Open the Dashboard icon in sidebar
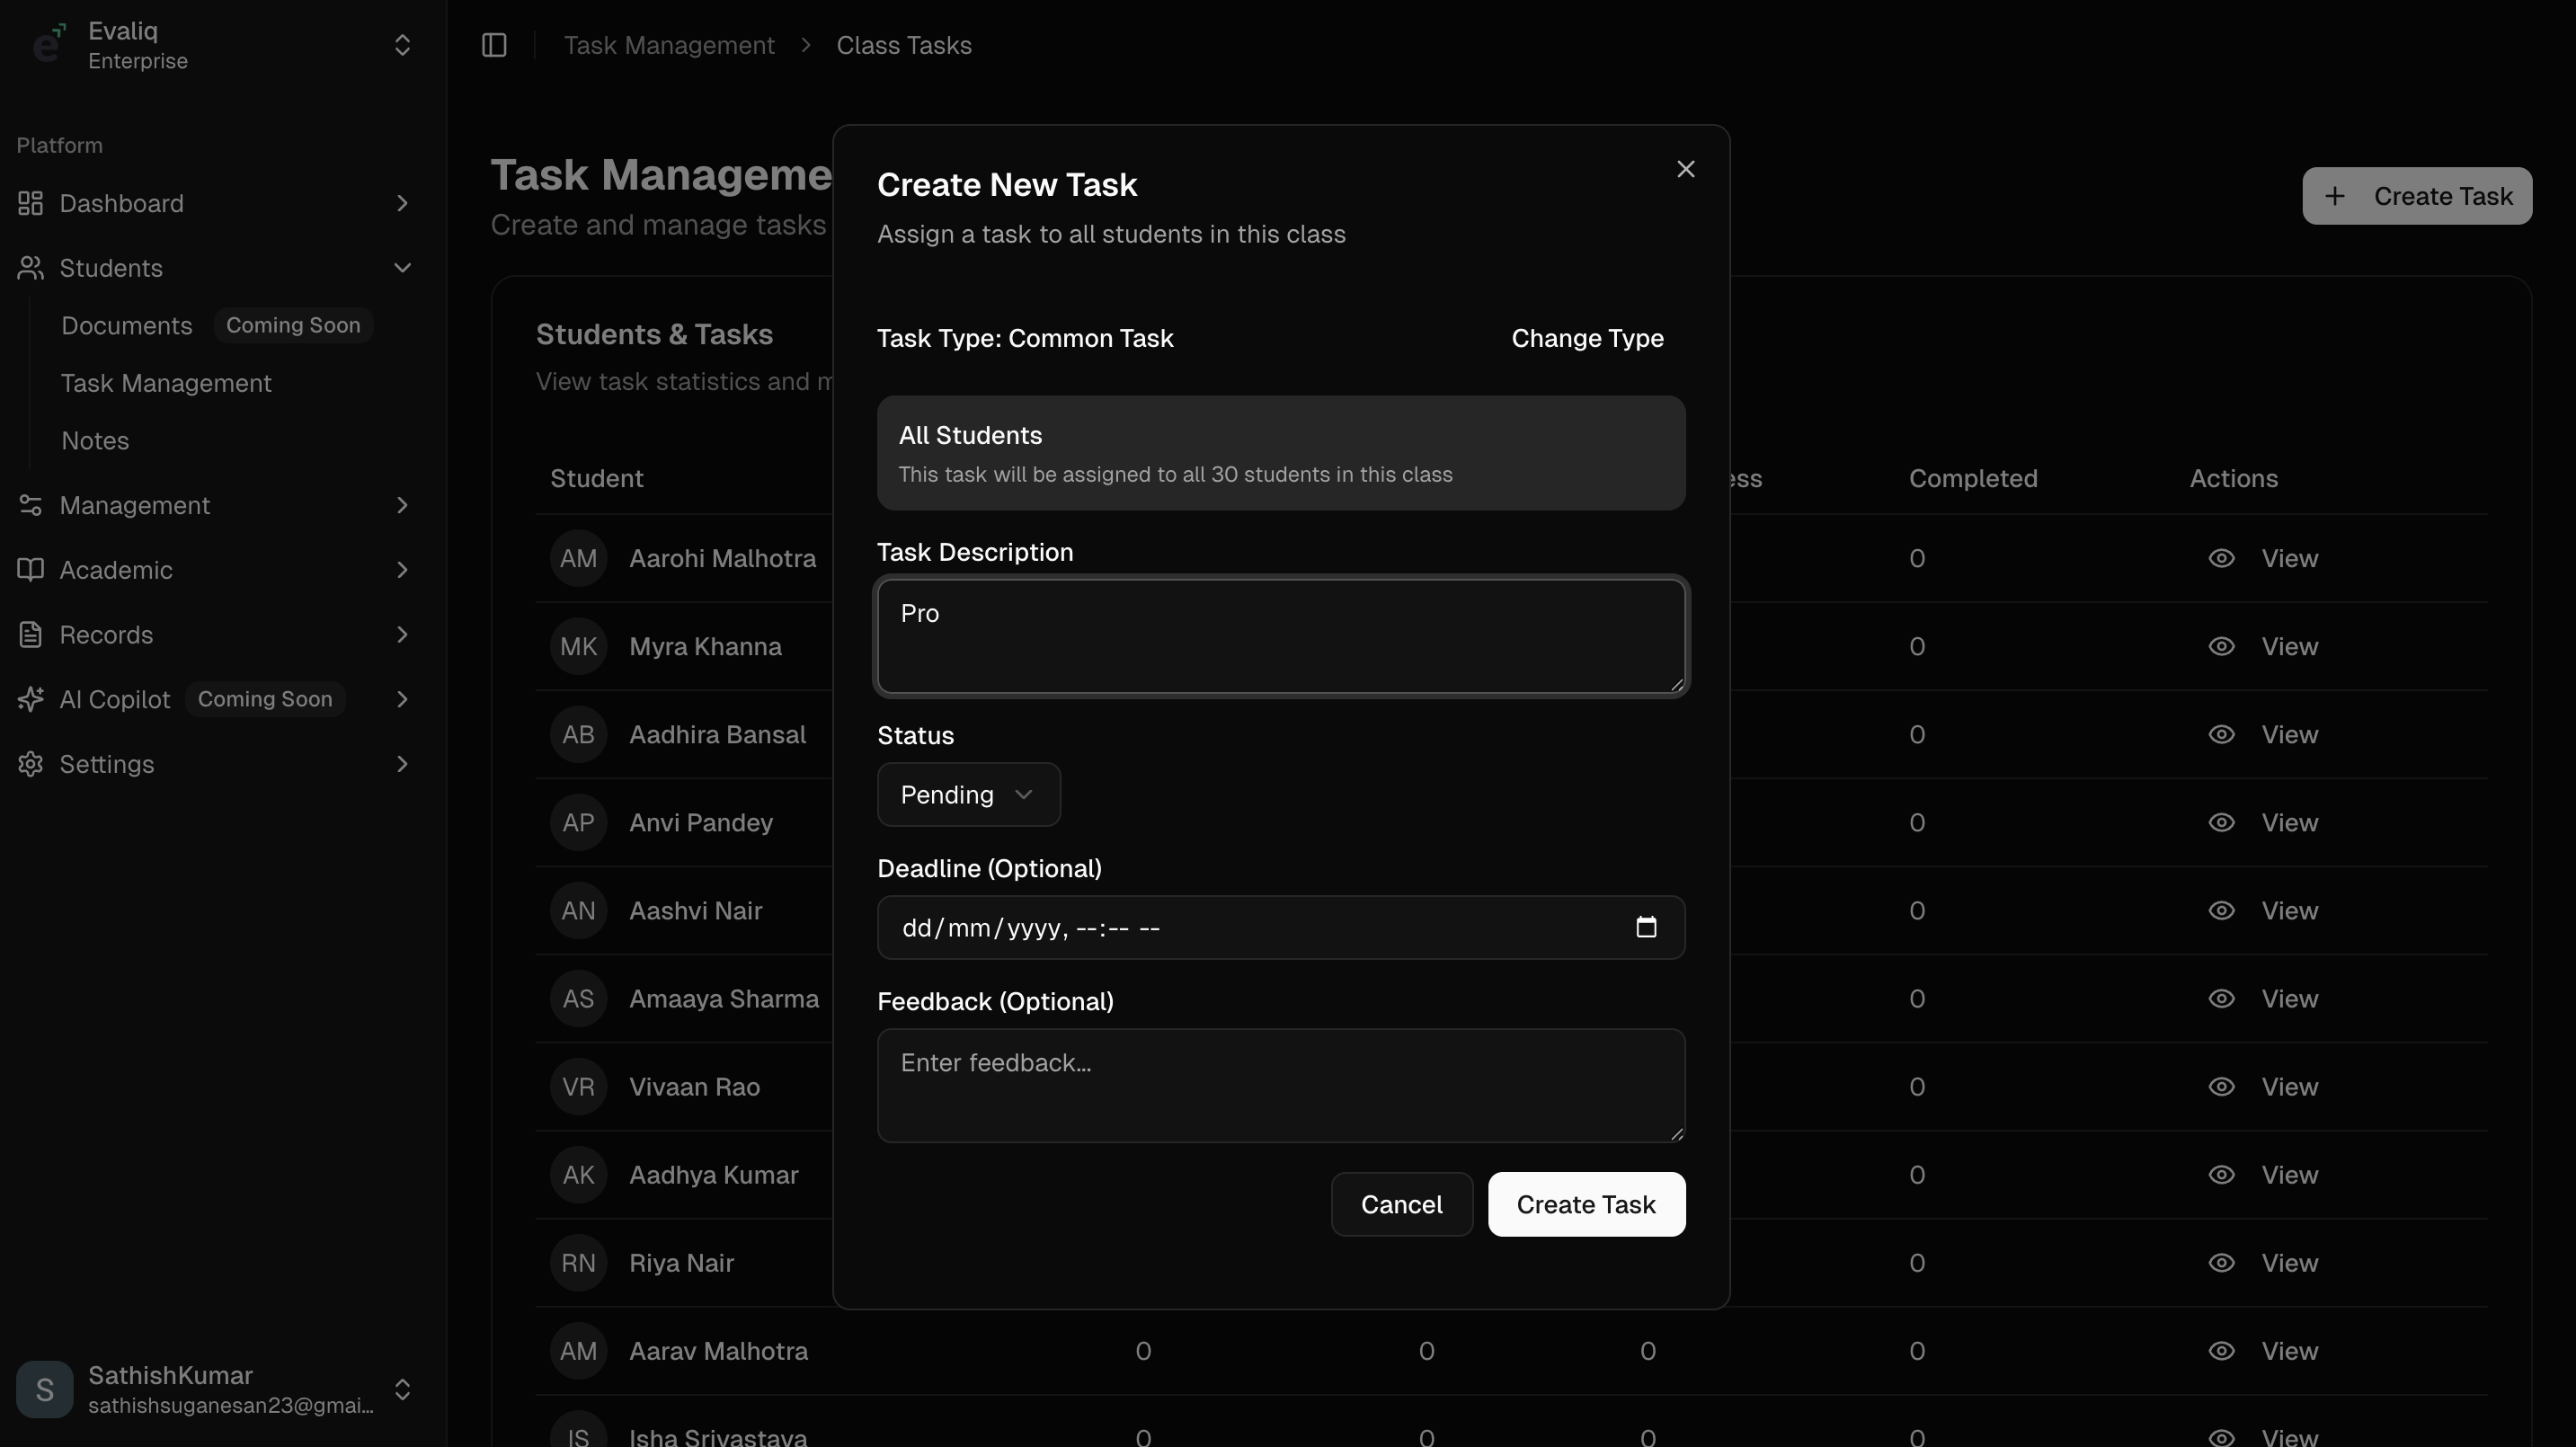This screenshot has height=1447, width=2576. coord(30,203)
